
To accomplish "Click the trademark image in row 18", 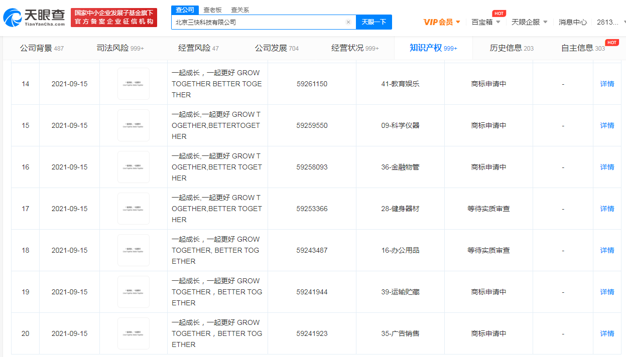I will pos(134,250).
